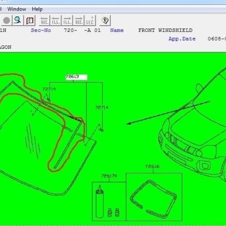Click the SEC question mark button

pos(90,20)
